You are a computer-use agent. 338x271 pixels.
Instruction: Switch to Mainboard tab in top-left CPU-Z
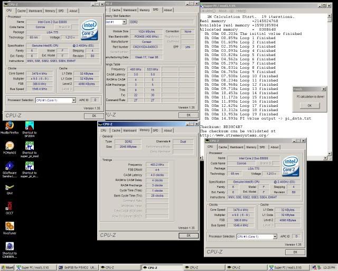pos(35,10)
